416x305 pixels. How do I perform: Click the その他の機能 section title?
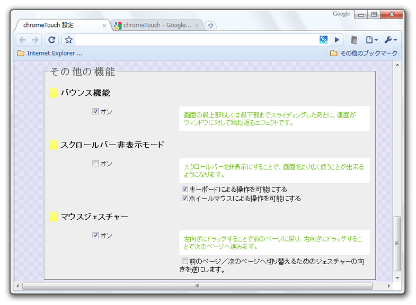83,71
